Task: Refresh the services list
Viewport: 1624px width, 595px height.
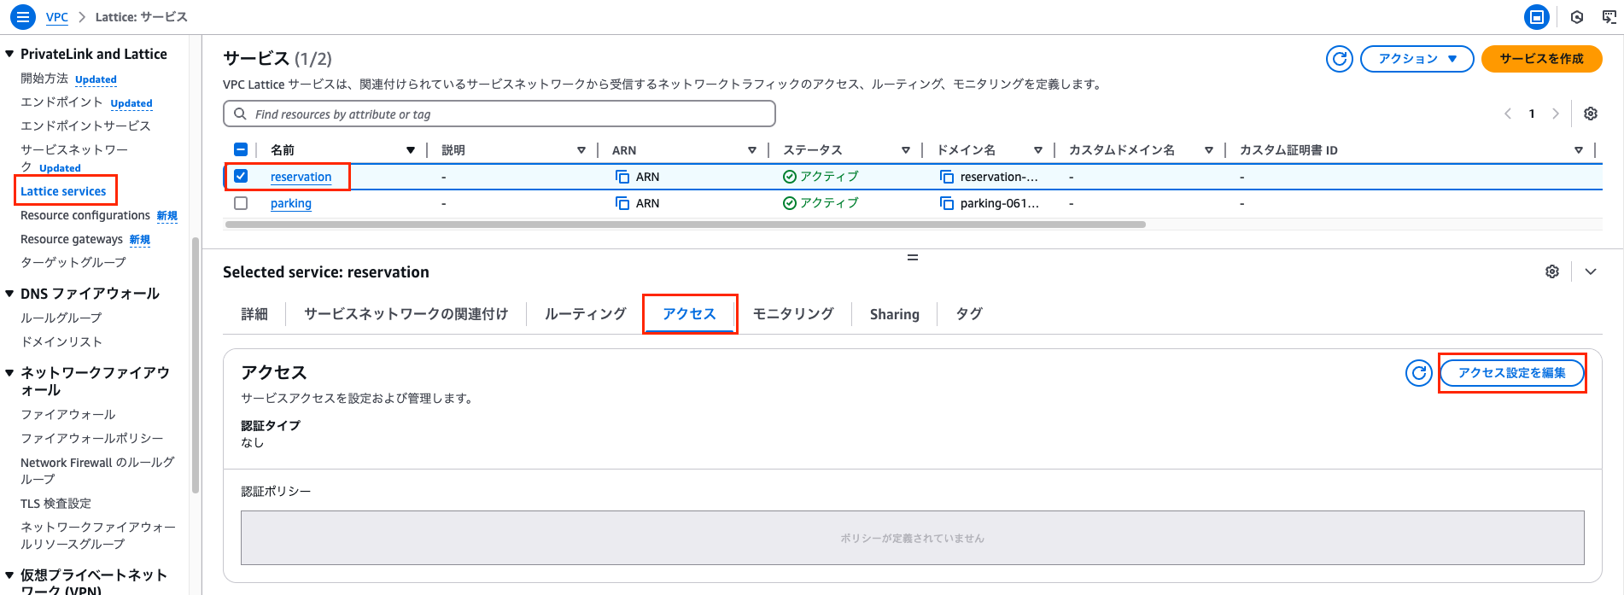Action: pyautogui.click(x=1340, y=59)
